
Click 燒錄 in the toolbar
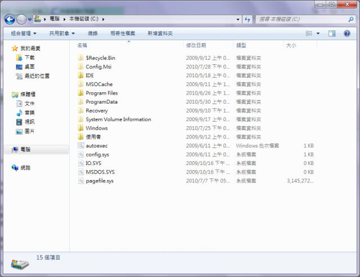click(x=93, y=33)
